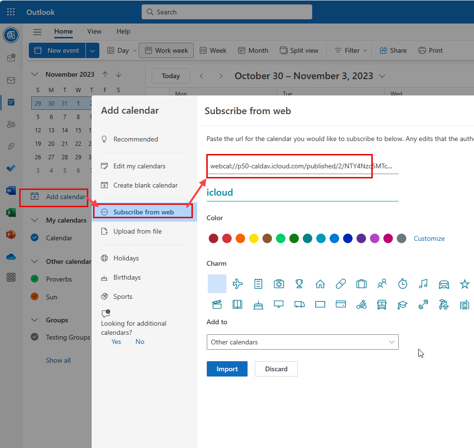Select the airplane charm

[x=237, y=284]
